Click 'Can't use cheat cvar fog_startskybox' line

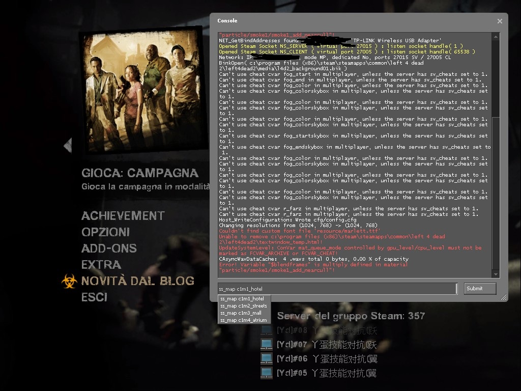click(x=353, y=138)
